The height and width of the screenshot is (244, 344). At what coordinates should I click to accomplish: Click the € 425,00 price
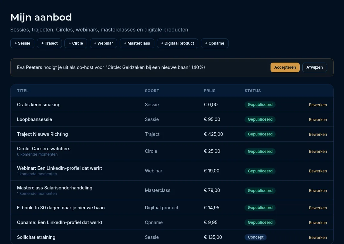coord(213,134)
